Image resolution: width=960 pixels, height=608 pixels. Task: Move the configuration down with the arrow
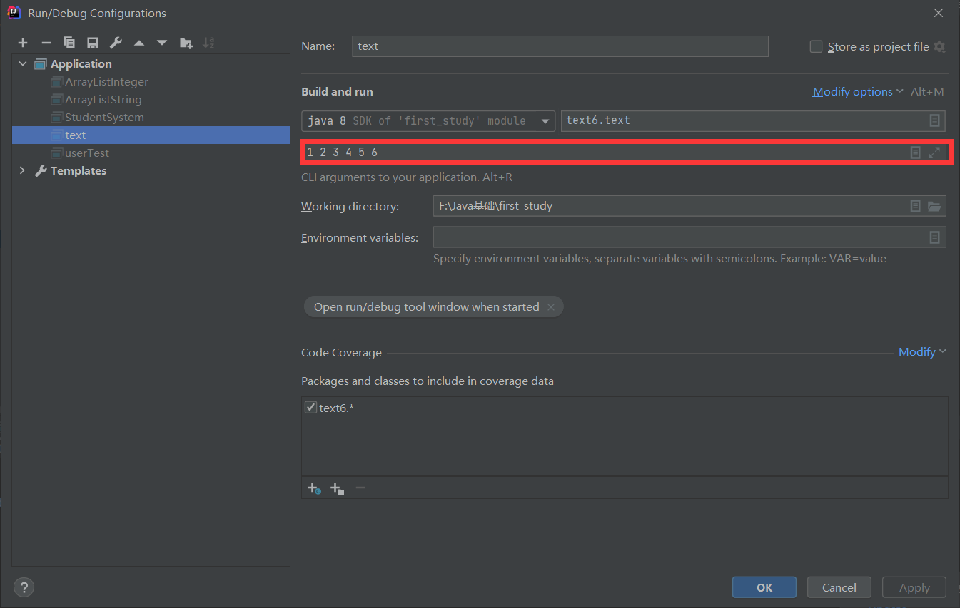[162, 43]
